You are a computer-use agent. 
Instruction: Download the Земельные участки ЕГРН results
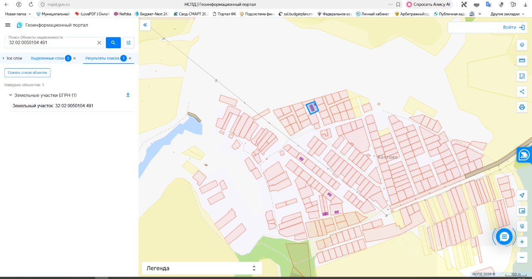[x=128, y=95]
